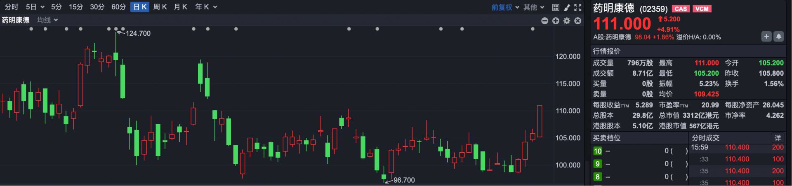Click the 详 details button
This screenshot has height=186, width=792.
click(x=778, y=138)
